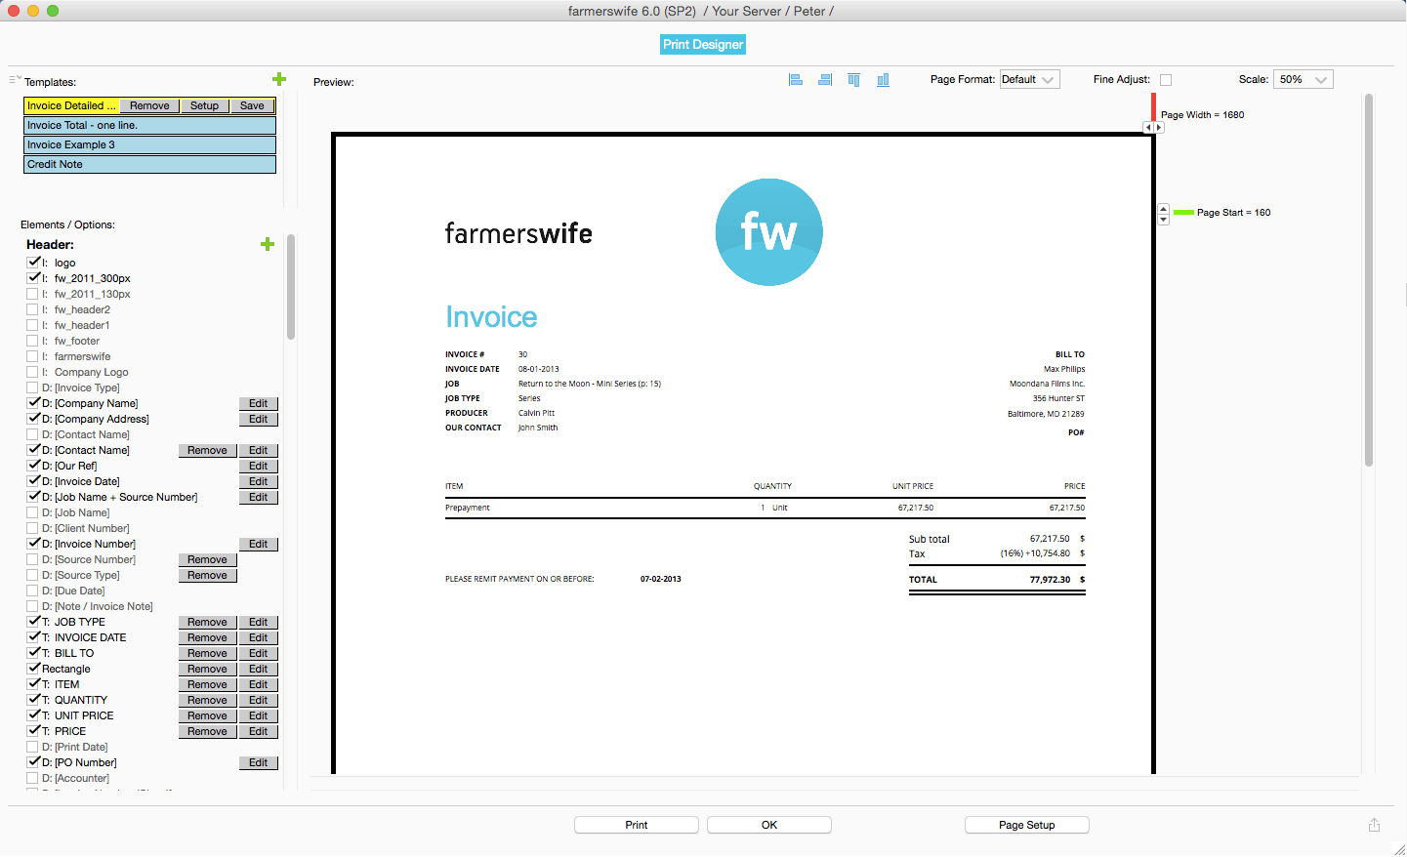Image resolution: width=1407 pixels, height=857 pixels.
Task: Uncheck the logo image element
Action: 33,263
